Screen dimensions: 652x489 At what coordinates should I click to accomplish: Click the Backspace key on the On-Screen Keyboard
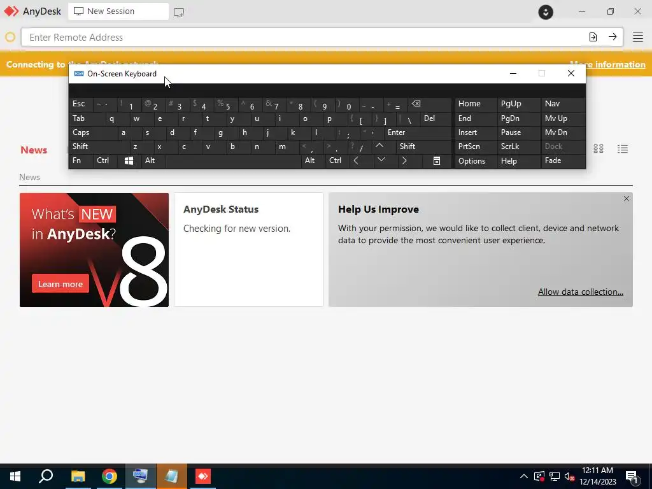(x=430, y=104)
